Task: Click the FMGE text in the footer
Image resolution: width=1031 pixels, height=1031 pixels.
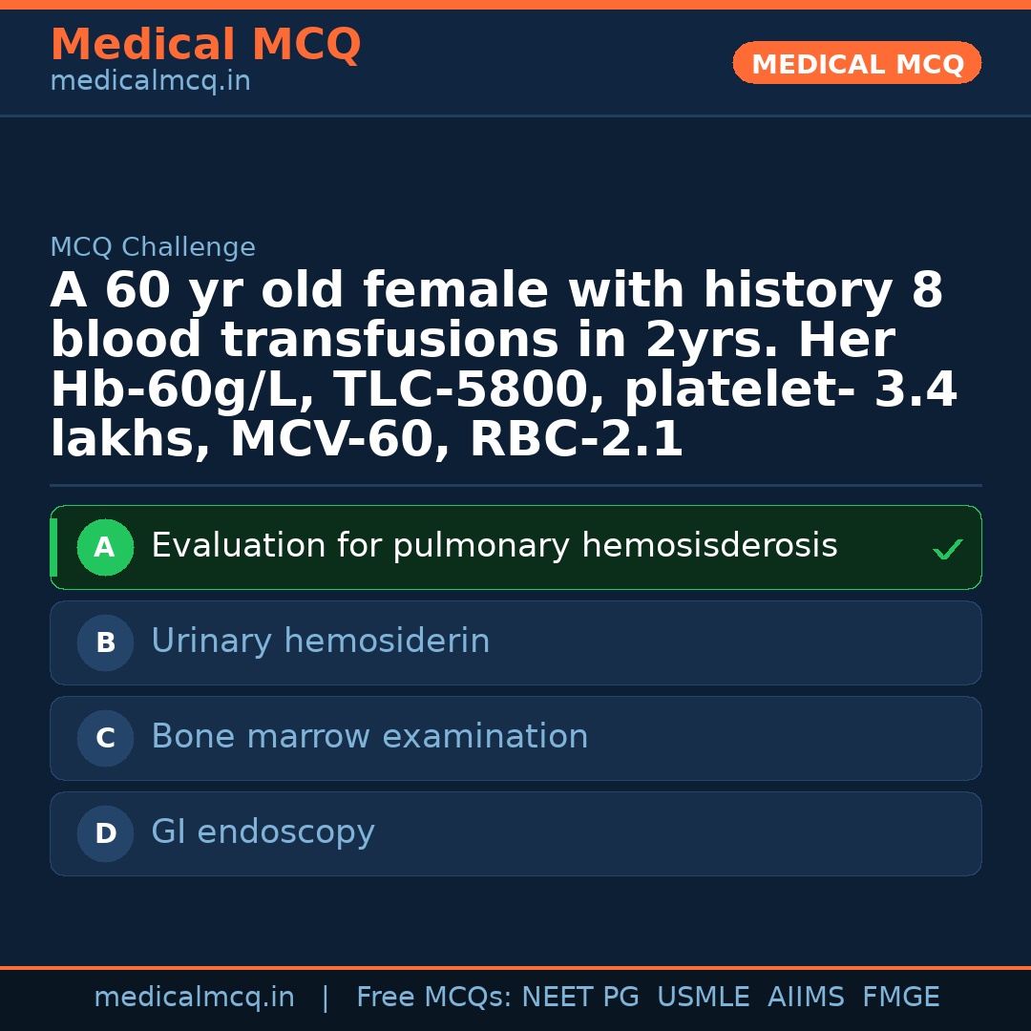Action: (900, 996)
